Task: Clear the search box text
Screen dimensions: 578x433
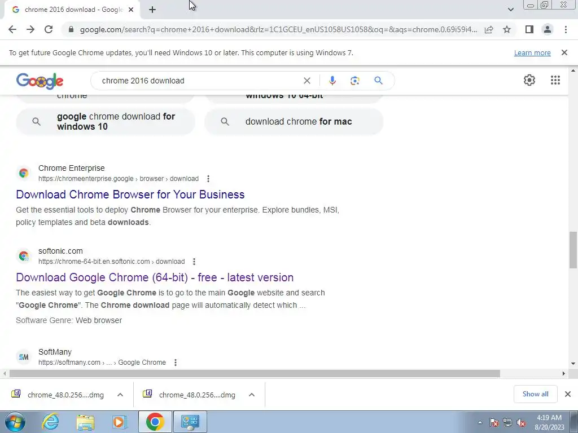Action: pyautogui.click(x=306, y=81)
